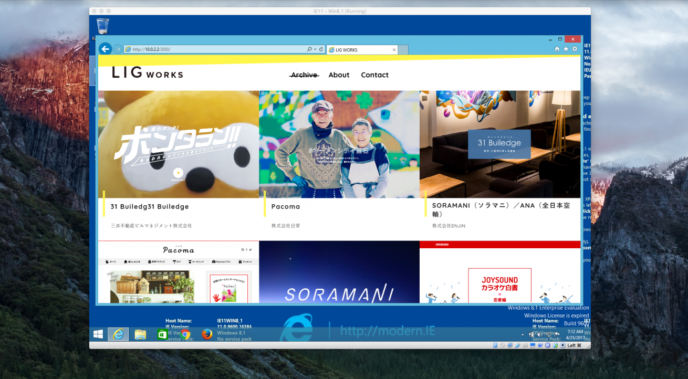Open the IE Tools gear menu
Viewport: 688px width, 379px height.
575,49
